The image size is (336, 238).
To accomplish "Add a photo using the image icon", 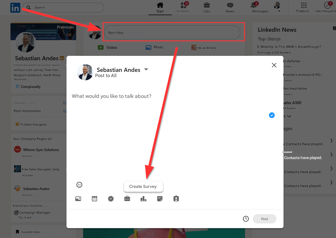I will [x=78, y=199].
